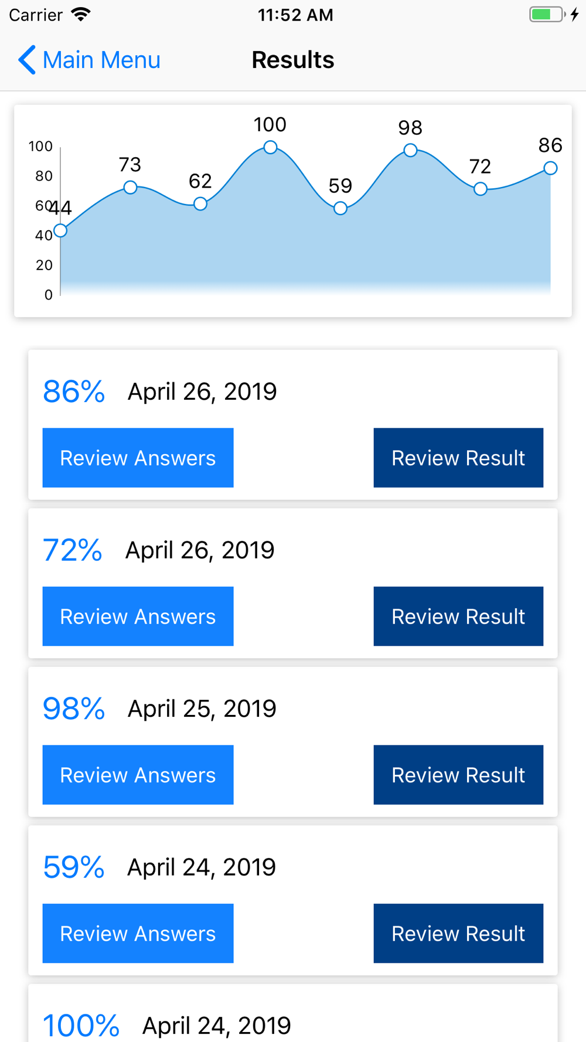Select the chart data point labeled 44
This screenshot has width=586, height=1042.
(60, 230)
